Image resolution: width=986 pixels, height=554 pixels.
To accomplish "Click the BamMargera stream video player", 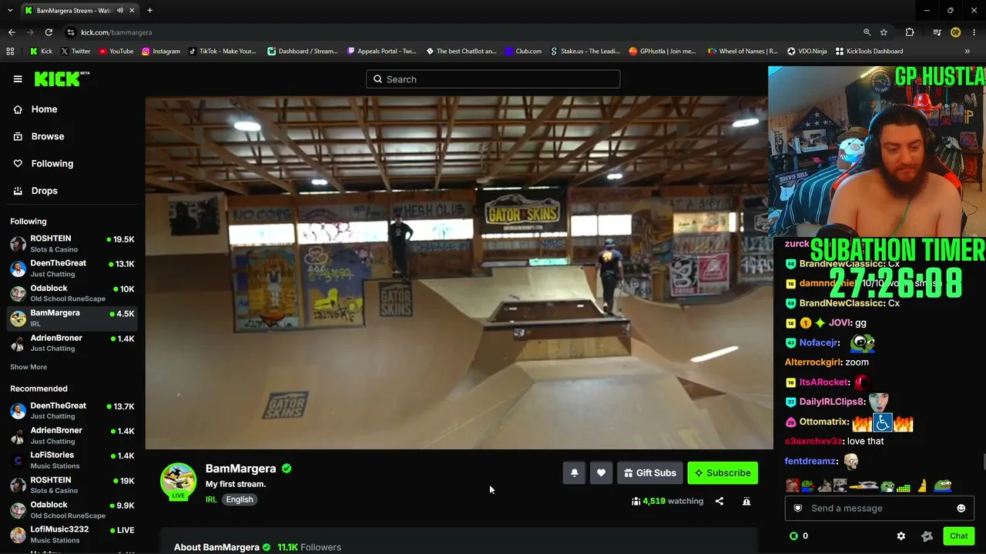I will tap(459, 272).
